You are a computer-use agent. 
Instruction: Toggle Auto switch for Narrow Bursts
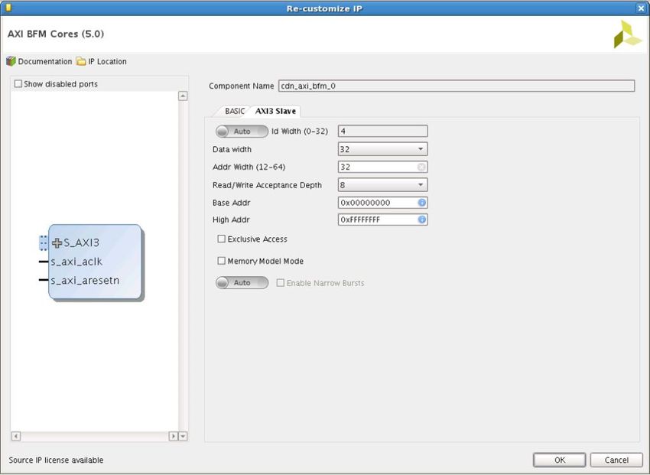click(x=242, y=283)
